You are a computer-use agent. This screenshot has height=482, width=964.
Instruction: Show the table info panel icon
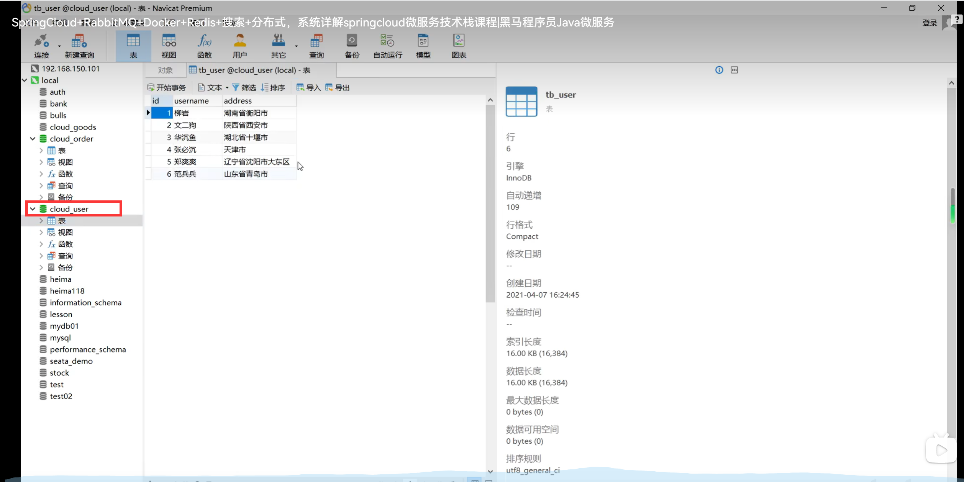tap(719, 70)
